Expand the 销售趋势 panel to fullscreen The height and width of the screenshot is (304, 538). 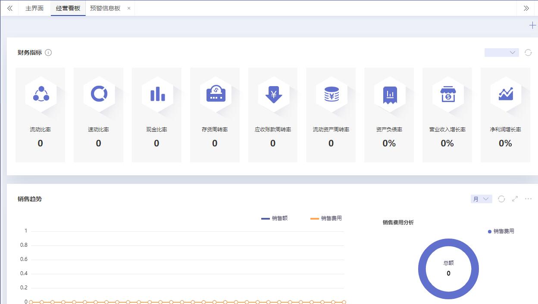point(515,199)
